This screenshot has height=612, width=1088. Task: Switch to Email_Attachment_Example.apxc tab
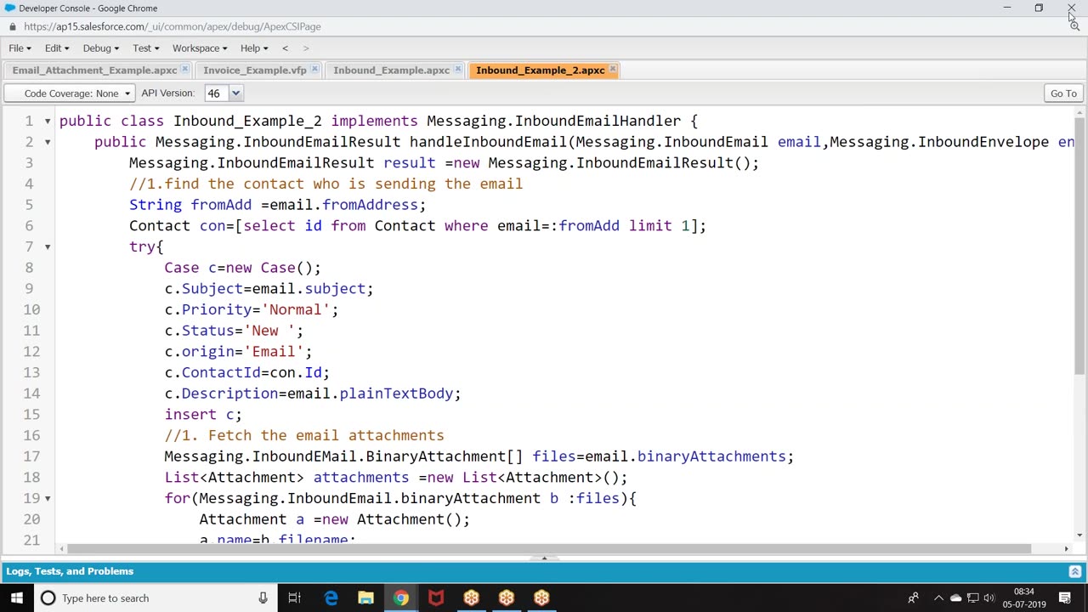click(x=94, y=71)
